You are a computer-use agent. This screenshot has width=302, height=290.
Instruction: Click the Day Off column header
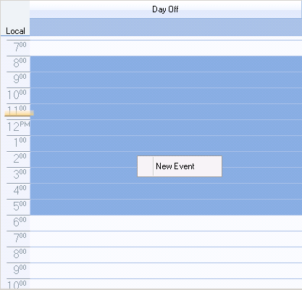click(166, 9)
